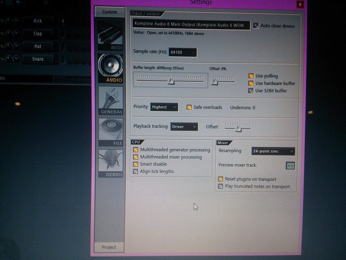Select the Kick channel button

[38, 21]
